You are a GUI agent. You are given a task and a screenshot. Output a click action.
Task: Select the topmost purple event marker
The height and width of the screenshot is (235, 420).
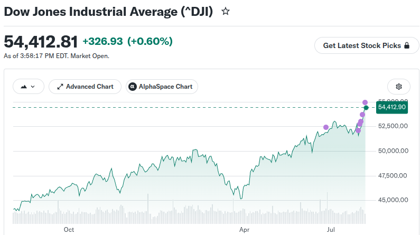[x=365, y=102]
